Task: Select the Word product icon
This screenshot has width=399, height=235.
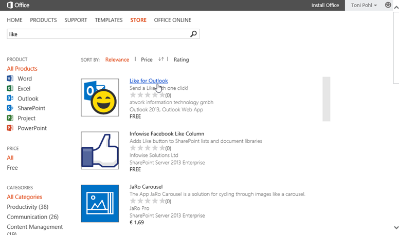Action: (10, 79)
